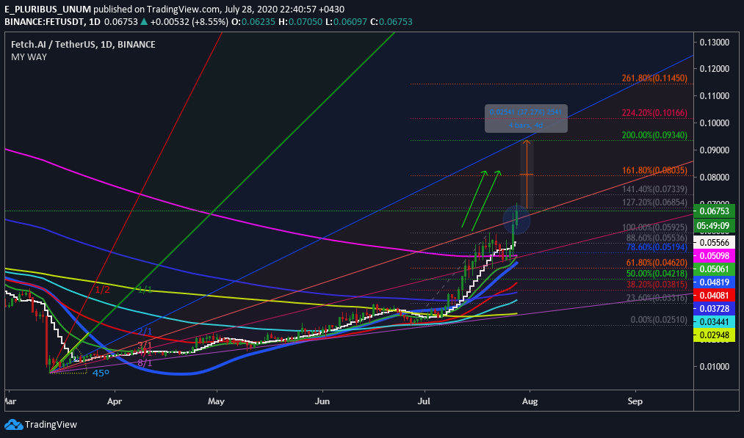The image size is (744, 438).
Task: Click the yellow price tag 0.02948
Action: click(x=715, y=335)
